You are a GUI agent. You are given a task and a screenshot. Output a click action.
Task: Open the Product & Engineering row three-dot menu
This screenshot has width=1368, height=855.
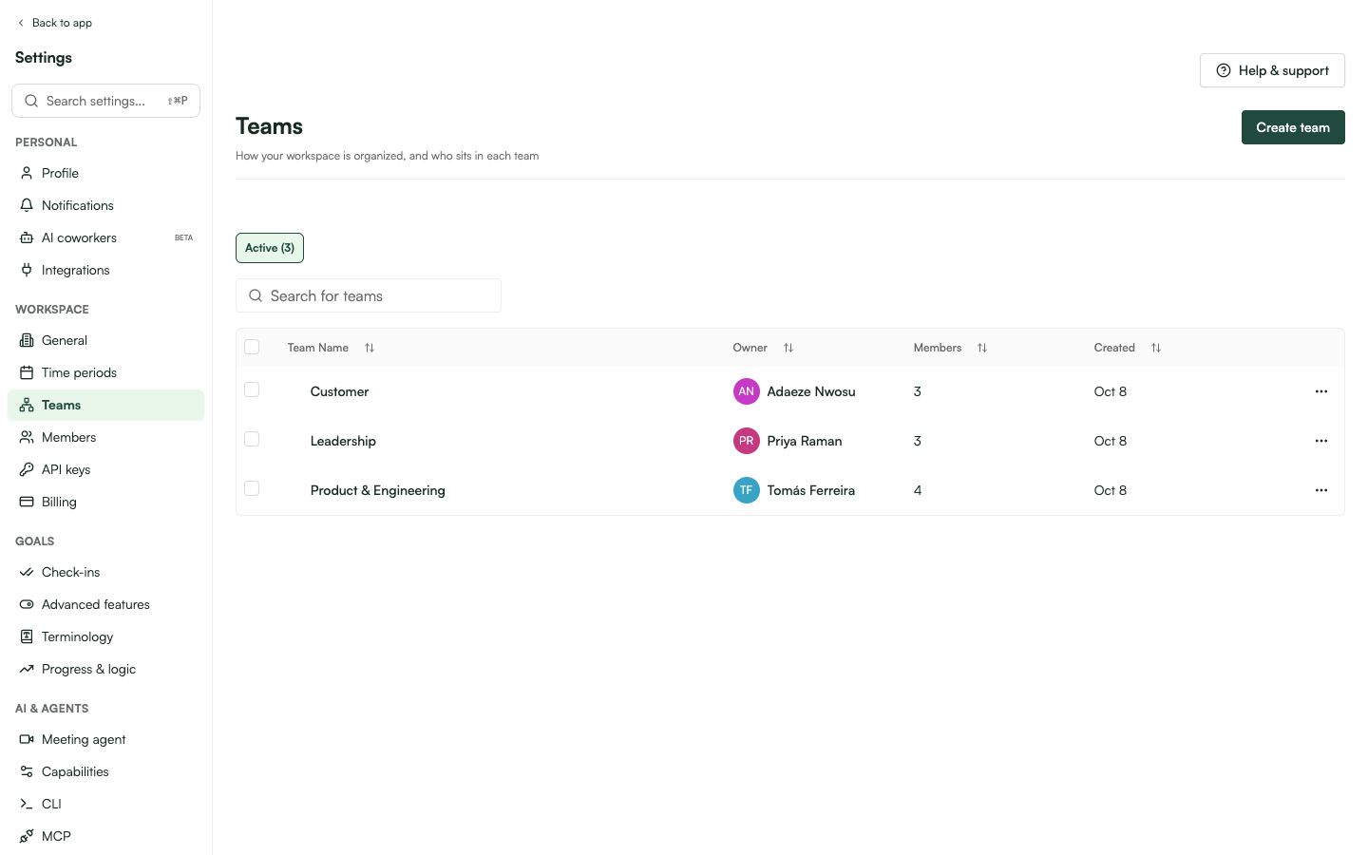1320,490
